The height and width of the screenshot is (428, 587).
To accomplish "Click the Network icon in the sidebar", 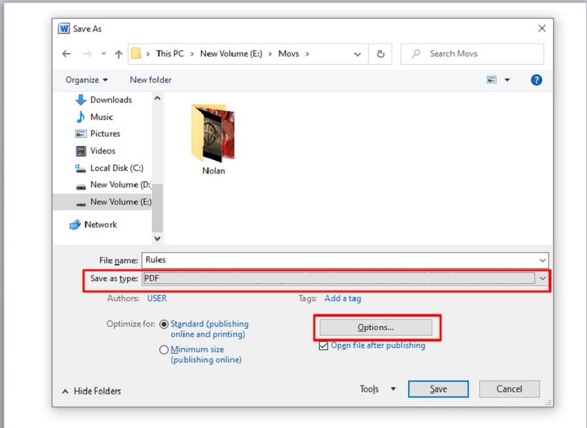I will [x=75, y=225].
